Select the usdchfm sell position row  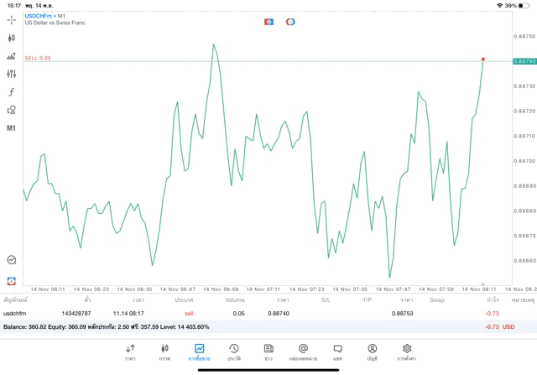(252, 313)
